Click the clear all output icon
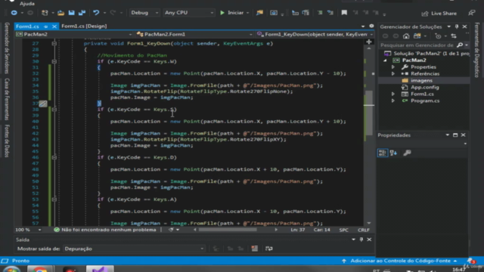Viewport: 484px width, 272px height. point(254,249)
